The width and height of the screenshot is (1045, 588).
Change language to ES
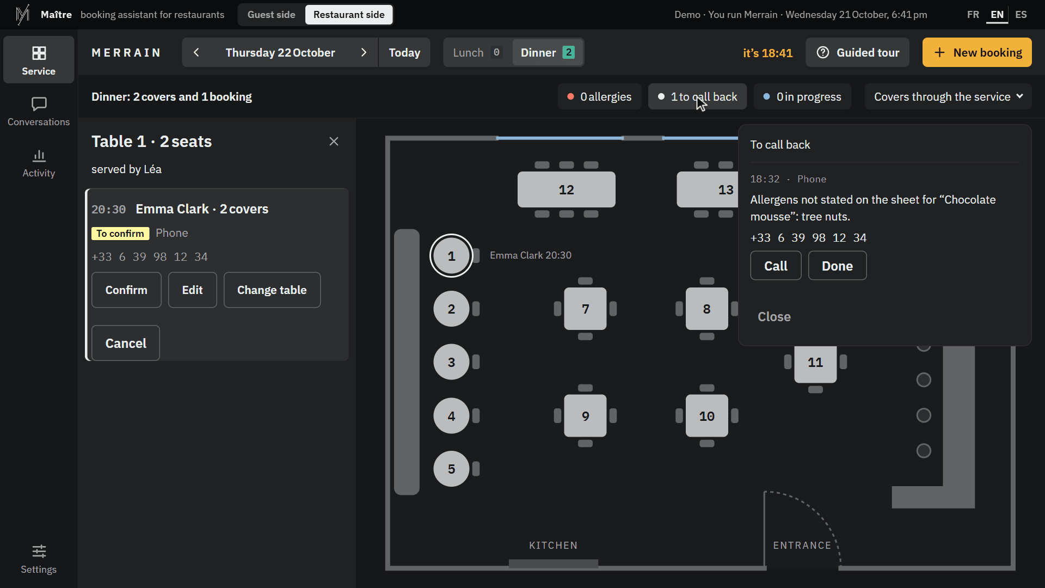coord(1021,15)
